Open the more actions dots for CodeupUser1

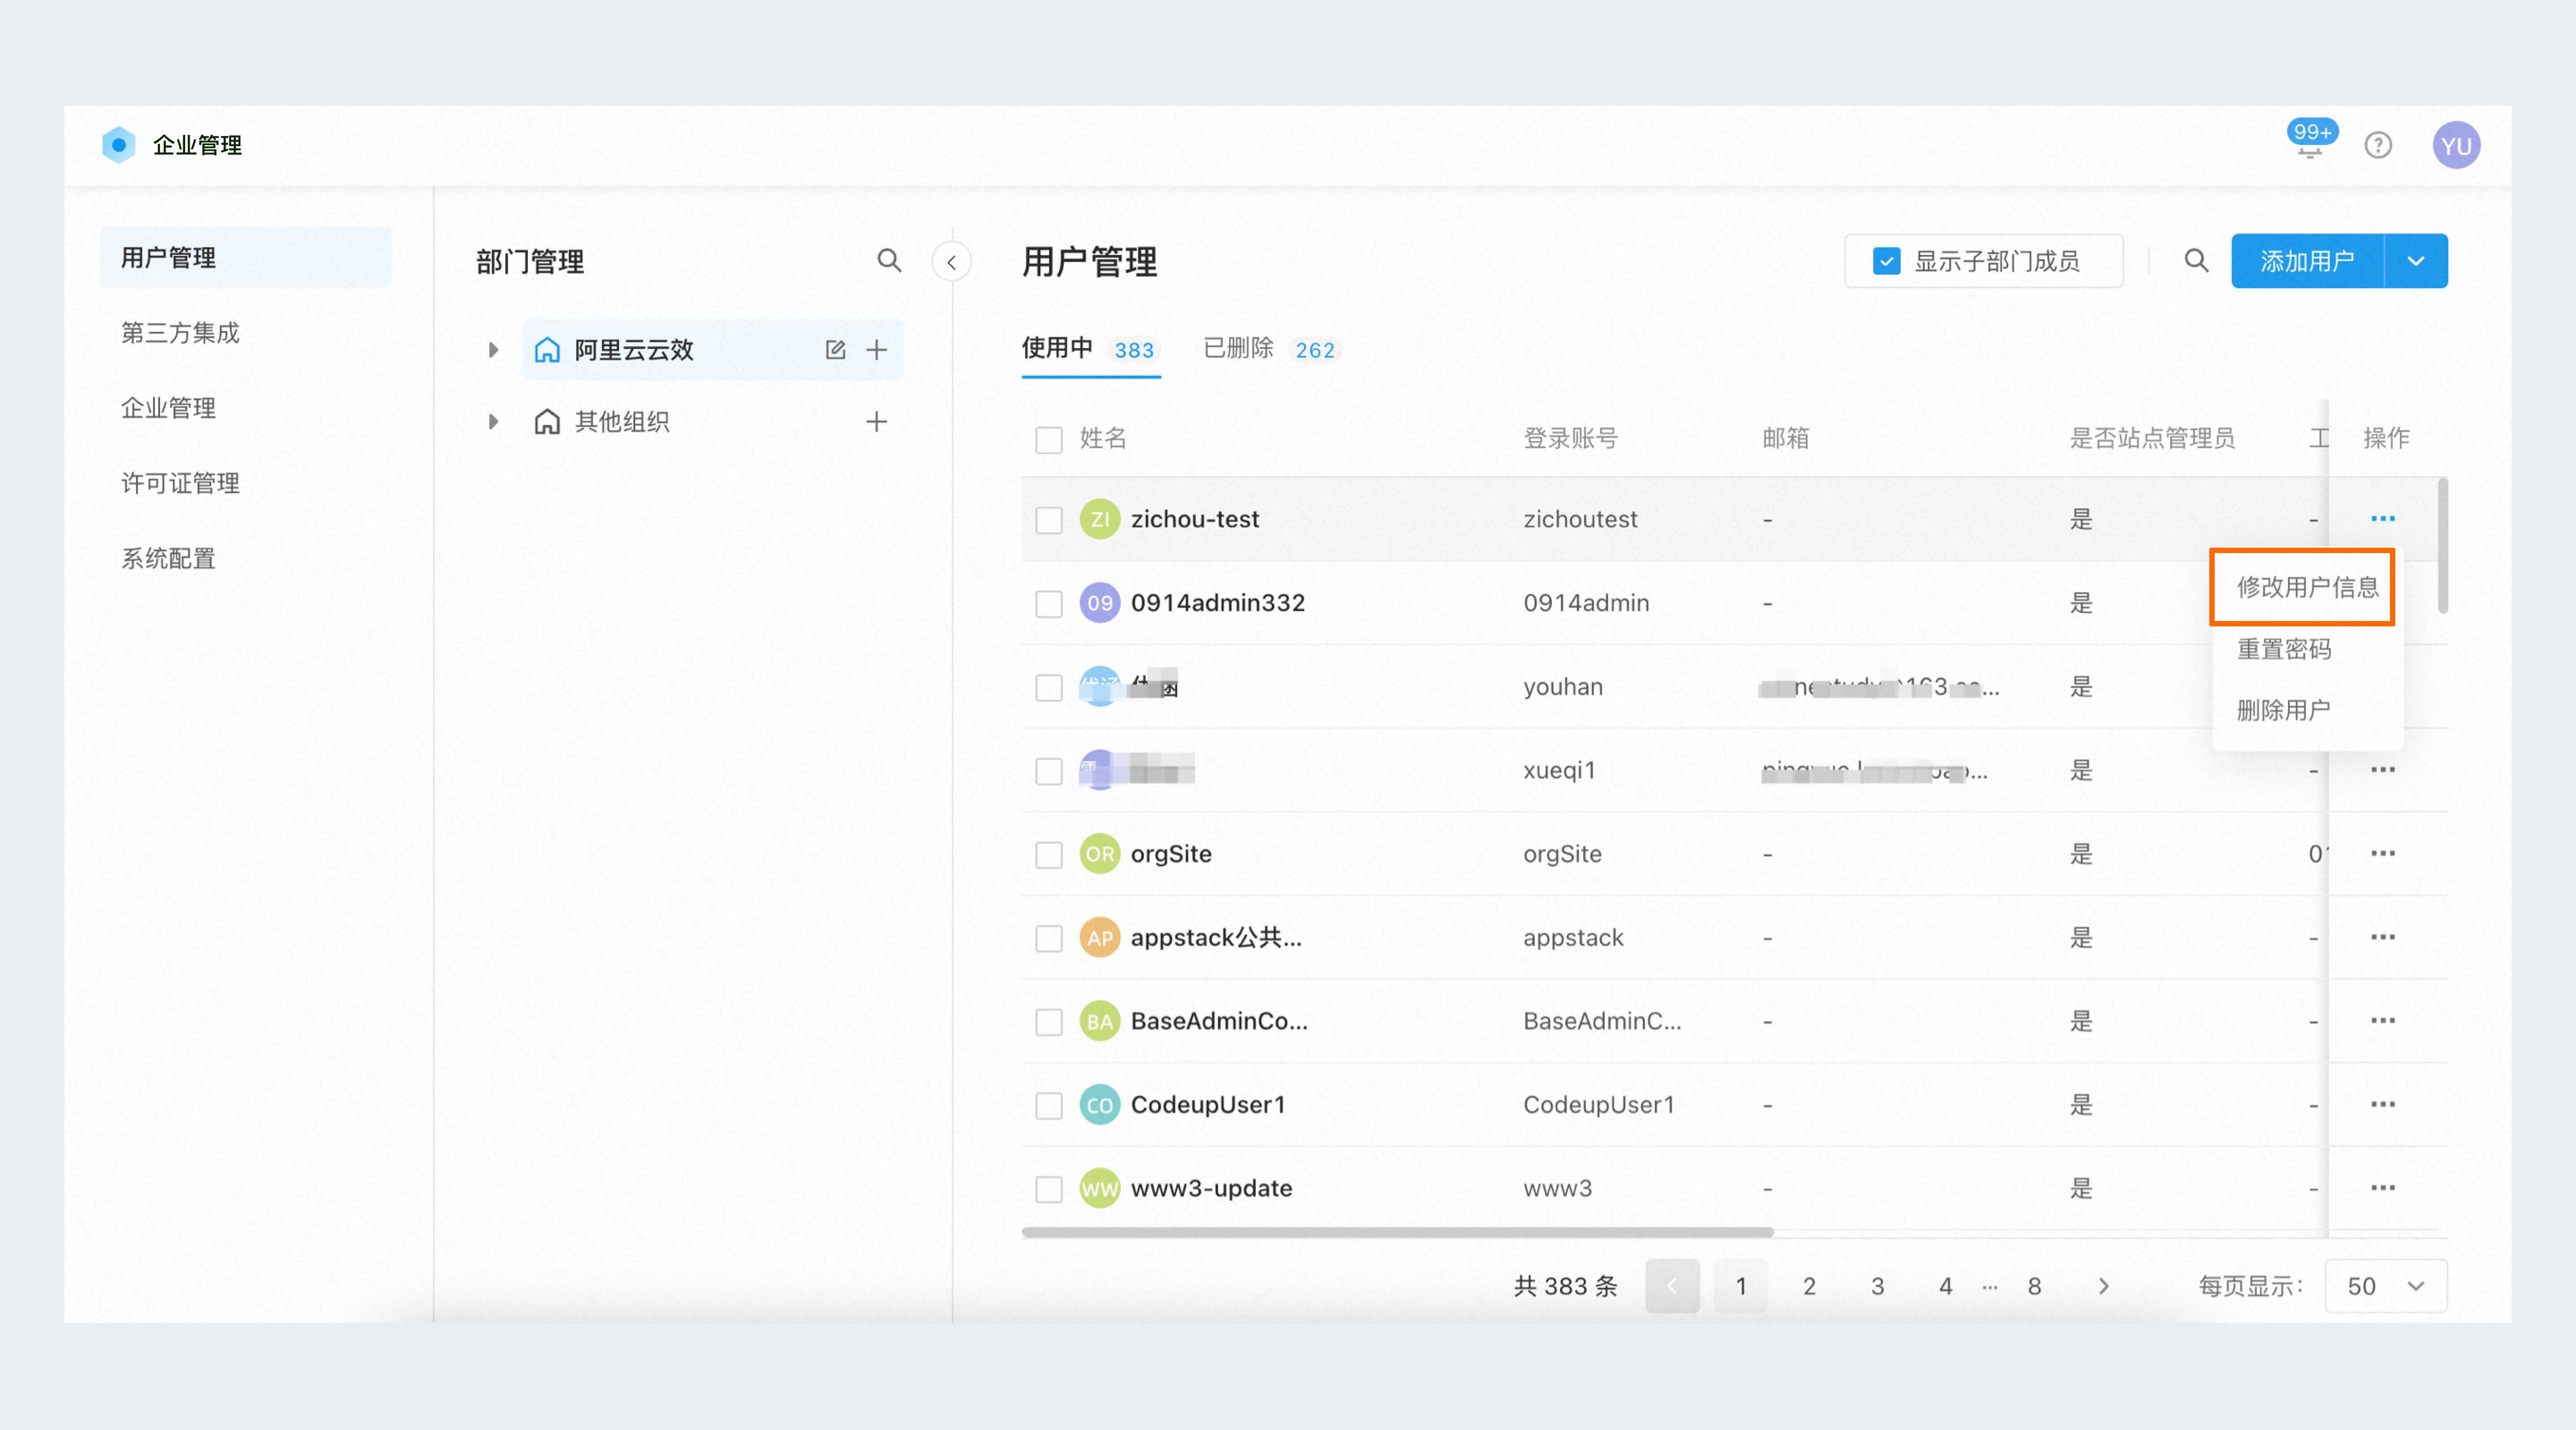[x=2383, y=1105]
